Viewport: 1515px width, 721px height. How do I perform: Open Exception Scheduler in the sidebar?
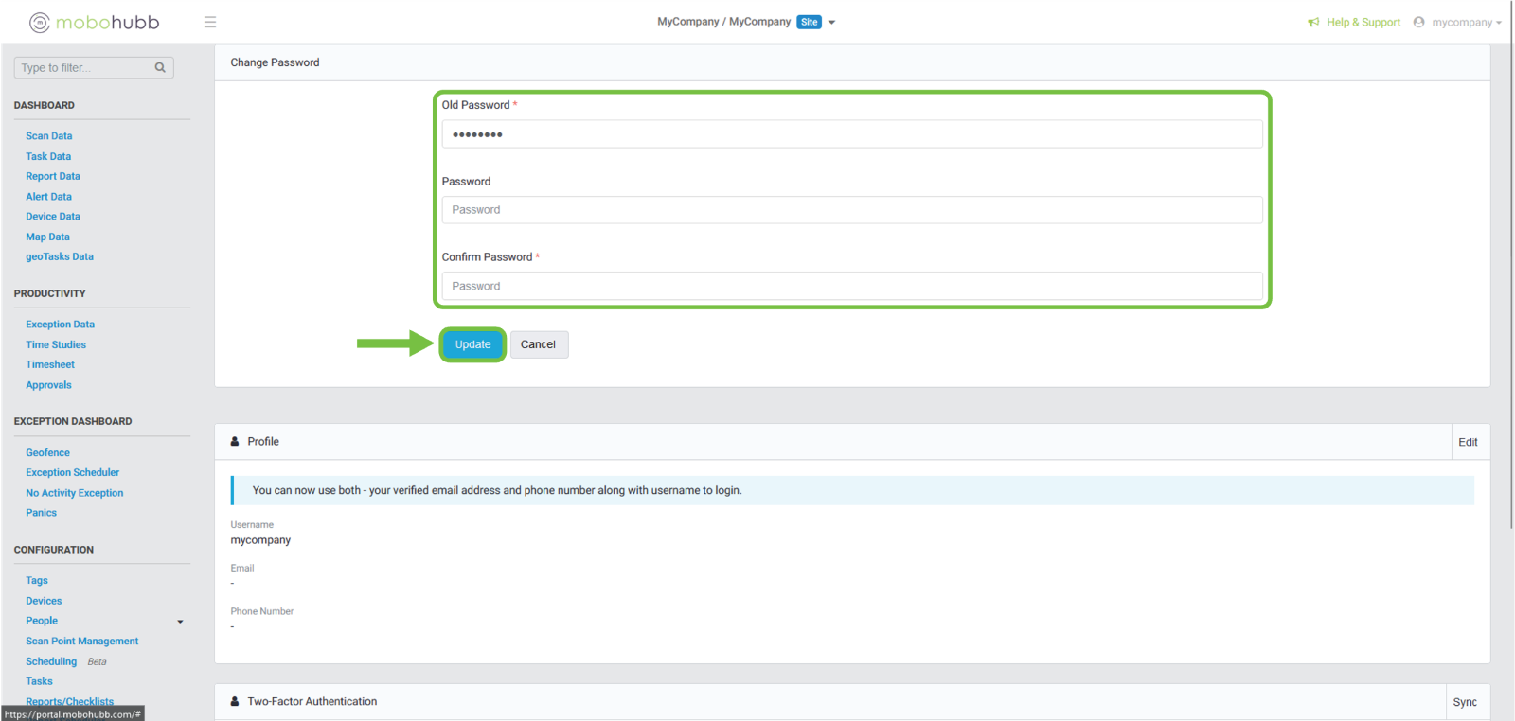click(72, 473)
